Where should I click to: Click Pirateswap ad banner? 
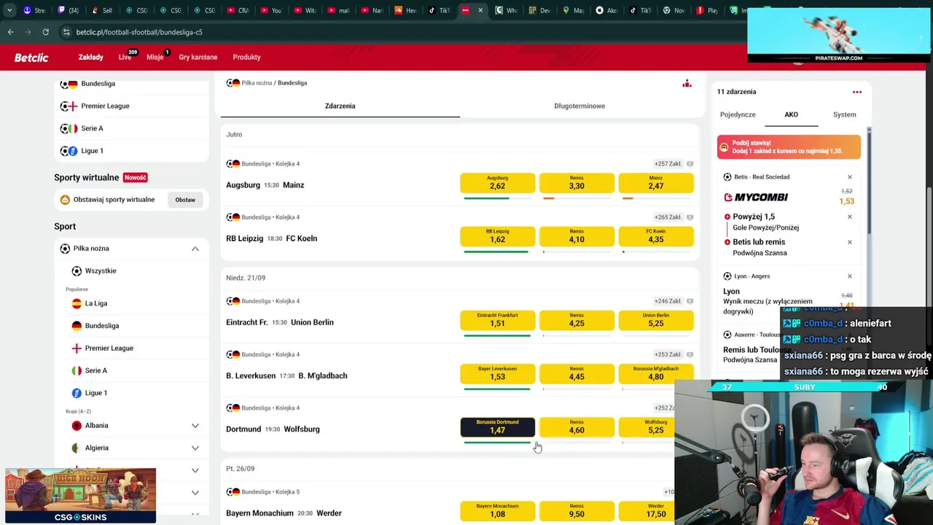pyautogui.click(x=838, y=35)
